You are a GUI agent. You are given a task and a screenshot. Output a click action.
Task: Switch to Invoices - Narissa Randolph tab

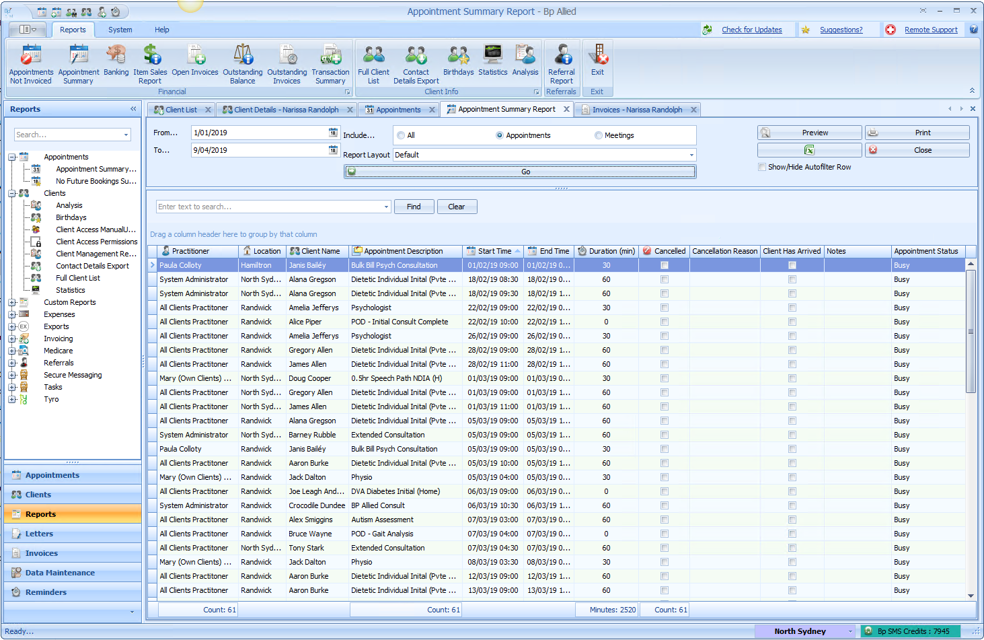(637, 110)
